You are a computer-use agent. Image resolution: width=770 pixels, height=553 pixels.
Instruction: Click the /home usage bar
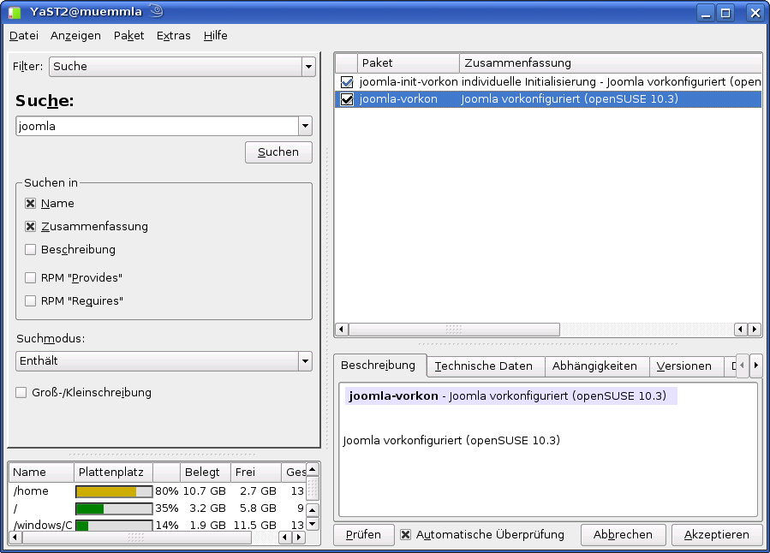(114, 491)
